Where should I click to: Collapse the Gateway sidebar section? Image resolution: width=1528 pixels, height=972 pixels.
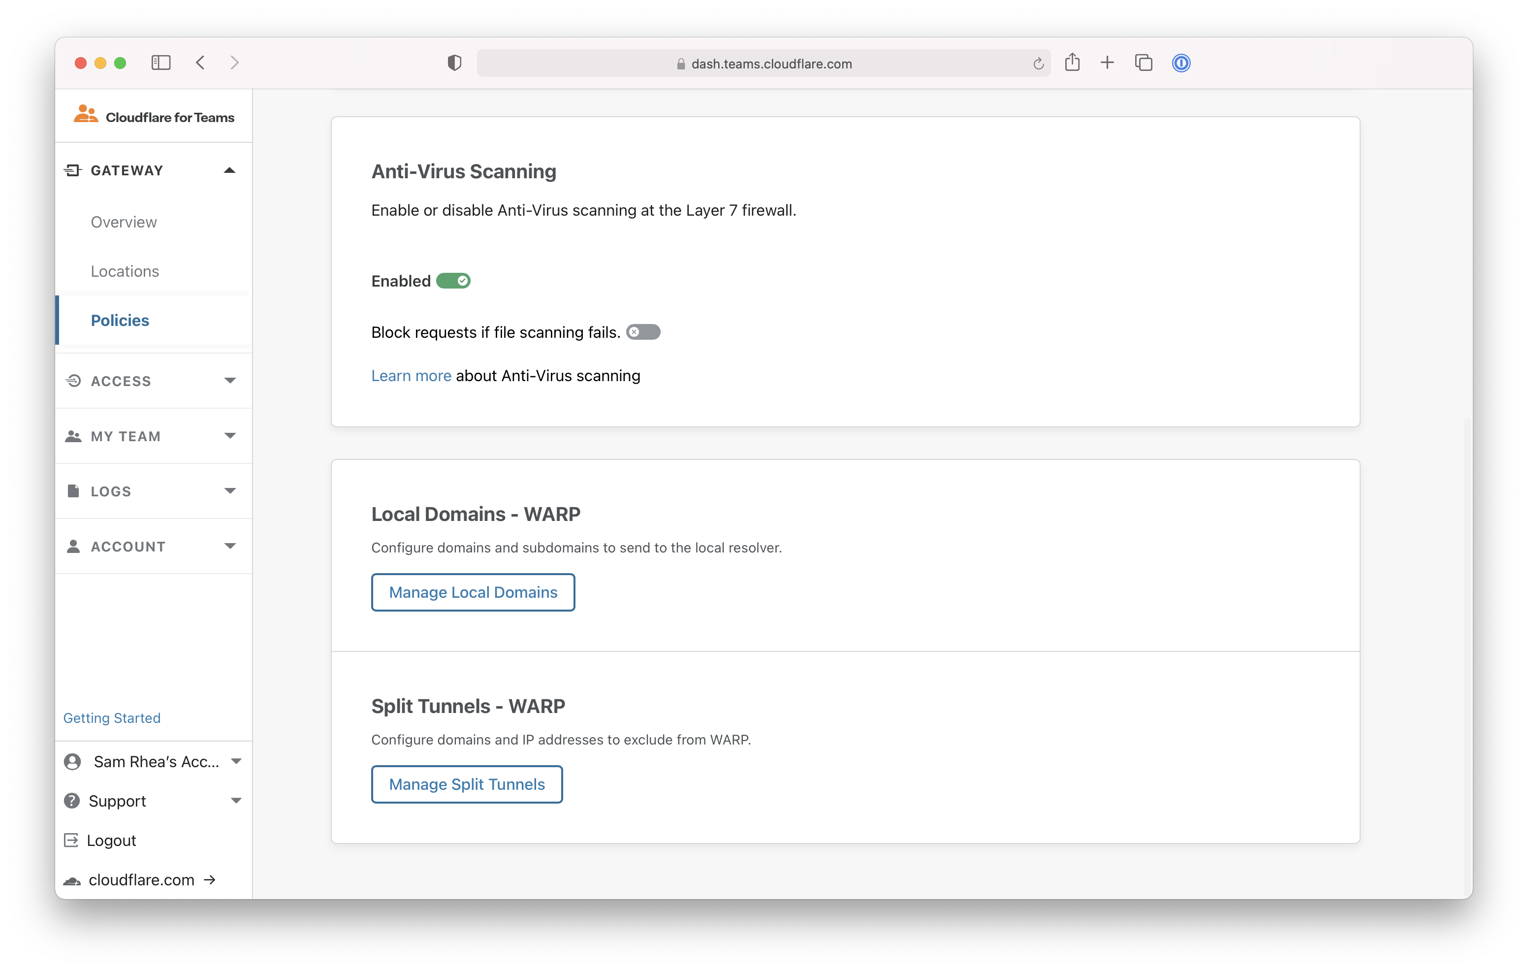pos(230,170)
